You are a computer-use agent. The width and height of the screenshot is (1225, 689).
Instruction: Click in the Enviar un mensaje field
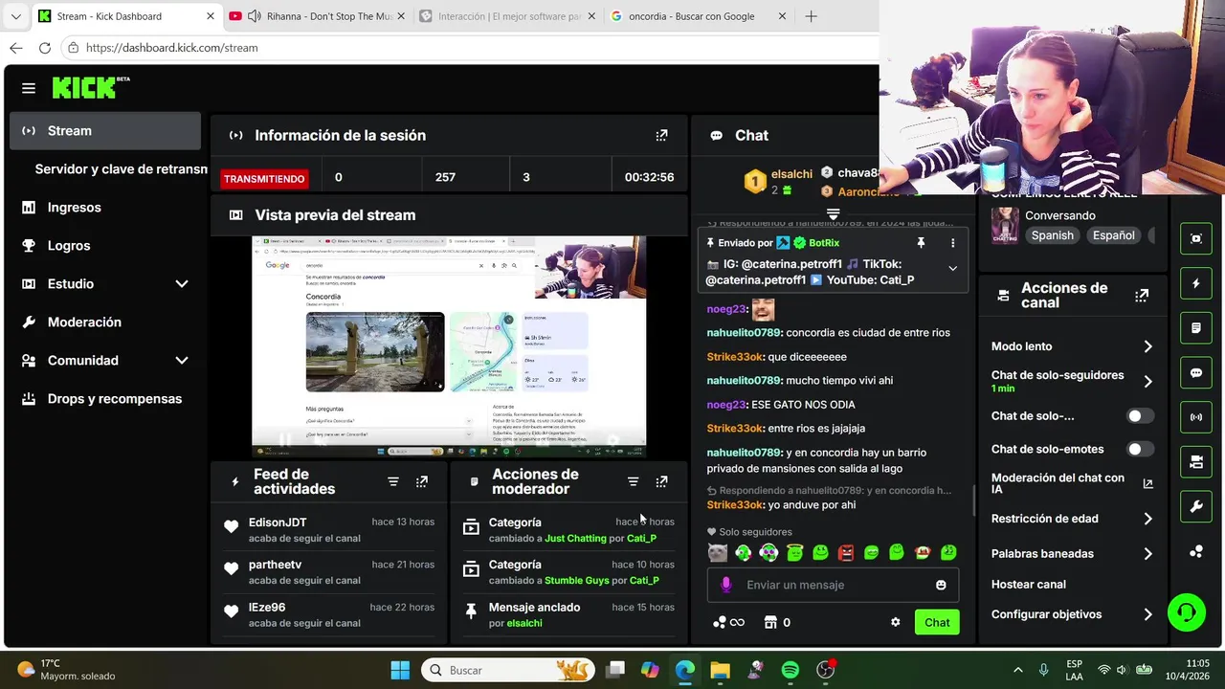[x=833, y=585]
